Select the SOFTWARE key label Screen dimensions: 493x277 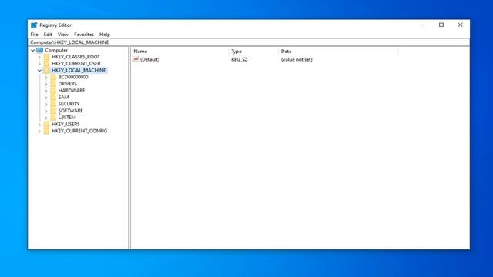(70, 111)
